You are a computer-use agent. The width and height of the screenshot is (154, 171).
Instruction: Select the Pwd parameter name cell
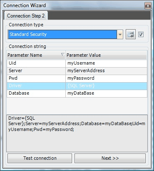pyautogui.click(x=36, y=78)
